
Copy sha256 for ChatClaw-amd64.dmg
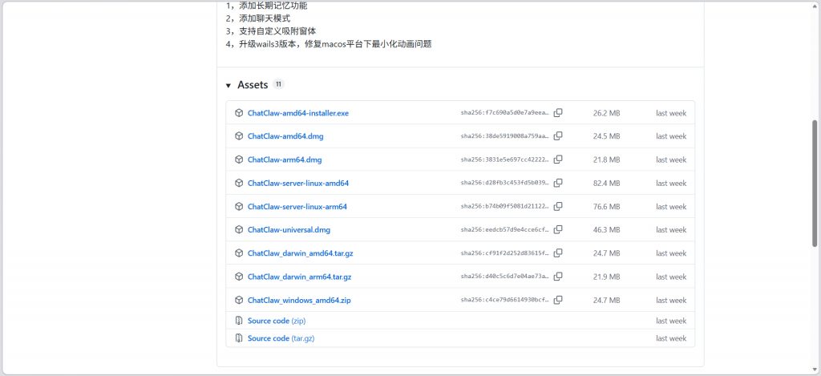coord(558,135)
